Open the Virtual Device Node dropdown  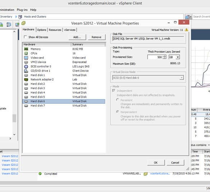point(182,78)
